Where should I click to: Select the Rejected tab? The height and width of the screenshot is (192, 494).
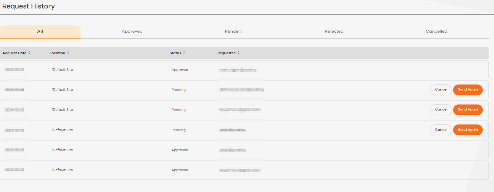334,31
